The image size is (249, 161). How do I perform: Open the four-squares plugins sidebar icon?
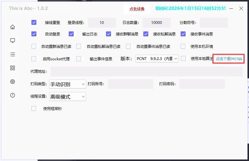pos(12,68)
